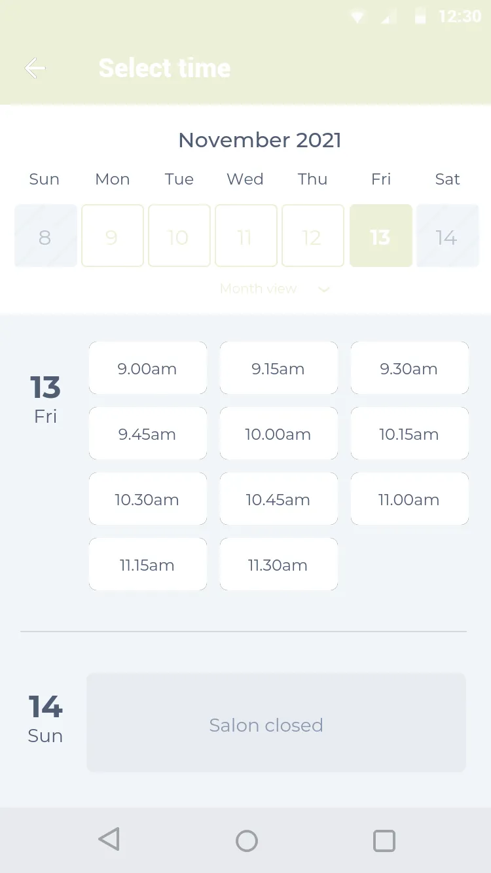Tap the Salon closed panel
Viewport: 491px width, 873px height.
tap(276, 722)
